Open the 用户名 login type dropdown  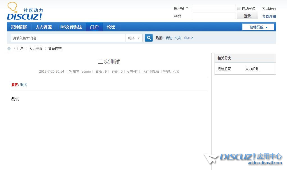click(181, 8)
